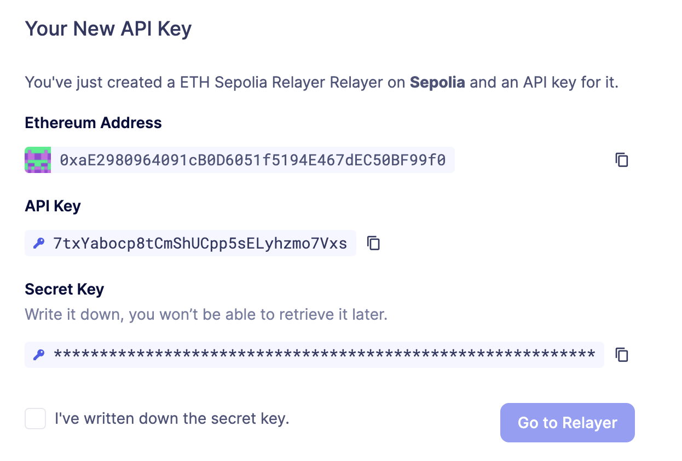Copy the API key with the copy icon
This screenshot has height=461, width=682.
[373, 243]
